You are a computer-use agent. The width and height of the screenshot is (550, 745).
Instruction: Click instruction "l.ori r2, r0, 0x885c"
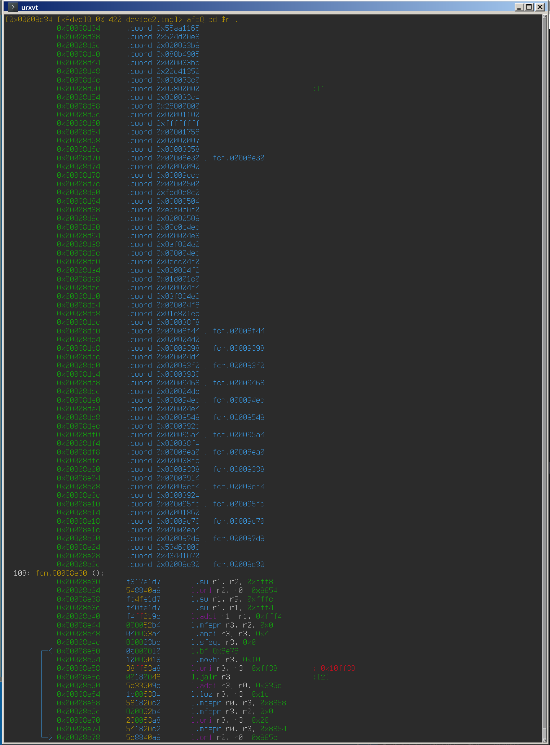[x=234, y=737]
